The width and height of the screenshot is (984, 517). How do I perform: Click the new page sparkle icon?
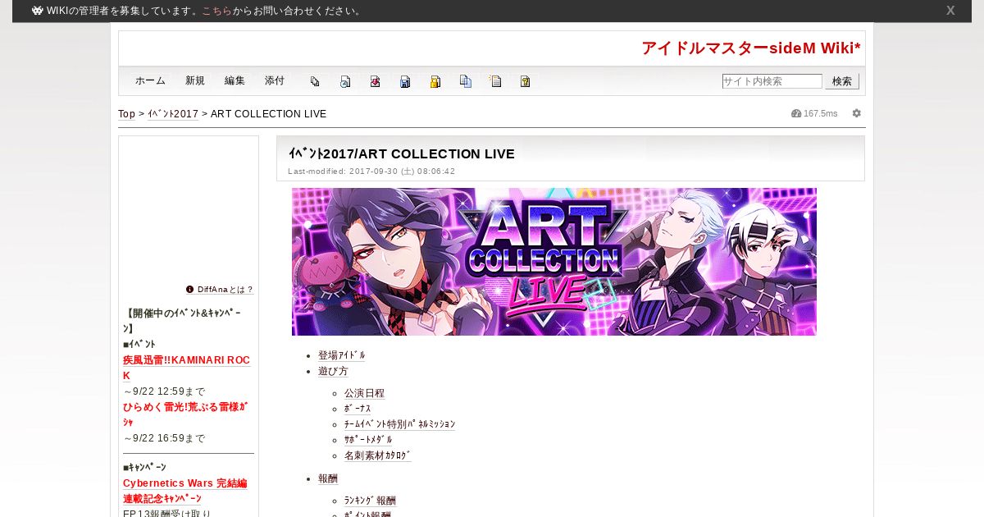click(495, 81)
